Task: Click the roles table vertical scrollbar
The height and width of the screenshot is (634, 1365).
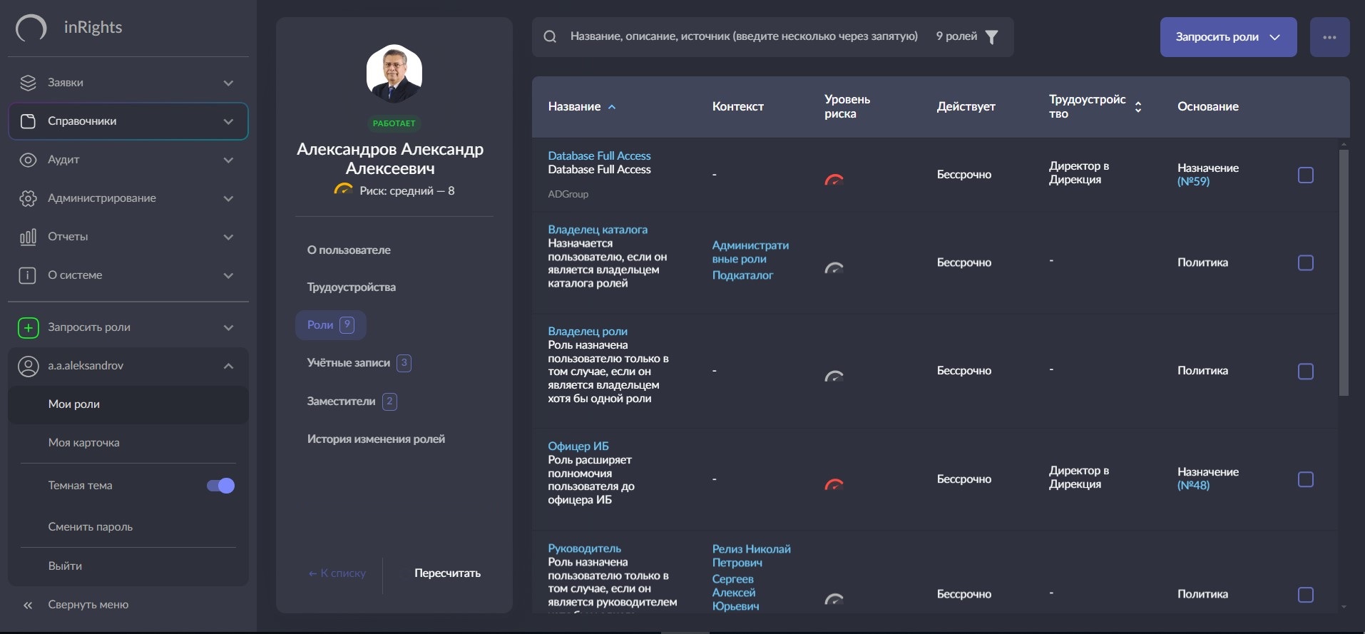Action: 1344,271
